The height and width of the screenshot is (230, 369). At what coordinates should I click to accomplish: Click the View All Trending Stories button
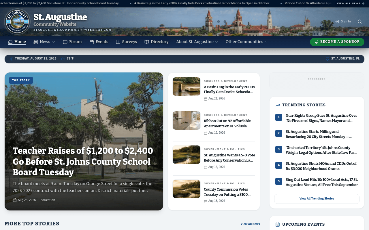pos(317,199)
